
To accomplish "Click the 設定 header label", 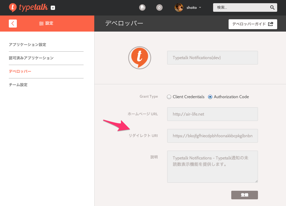I will coord(49,23).
